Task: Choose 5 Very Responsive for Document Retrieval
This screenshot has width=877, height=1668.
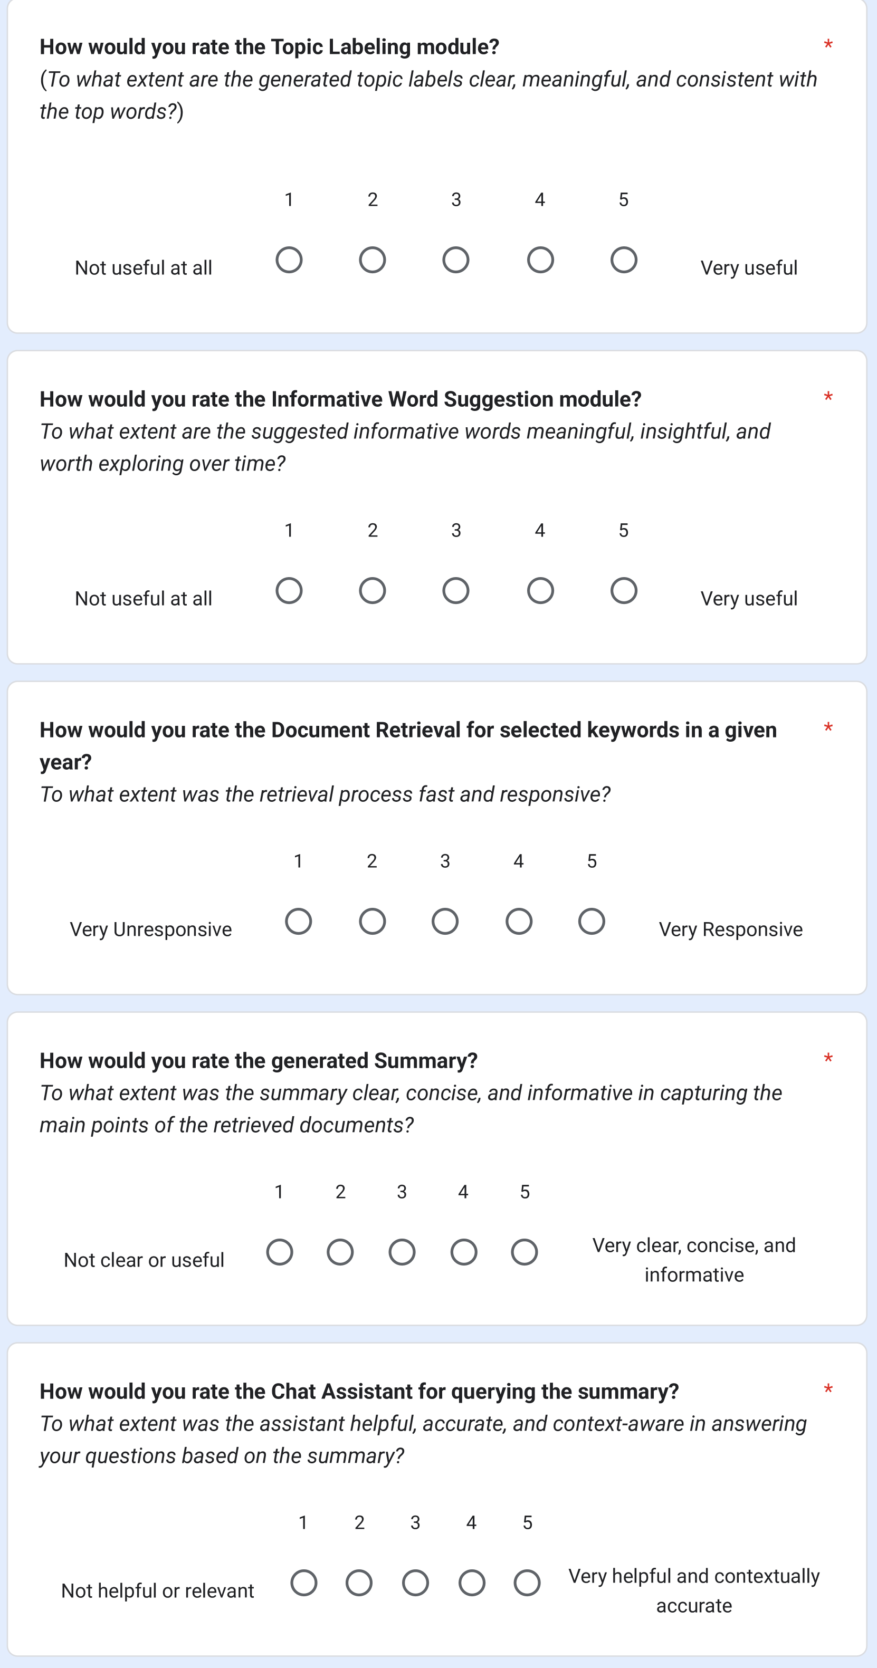Action: point(592,922)
